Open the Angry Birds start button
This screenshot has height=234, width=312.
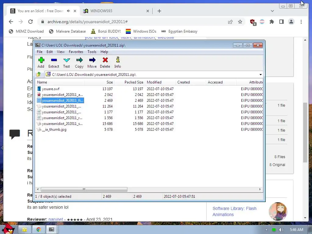tap(8, 229)
